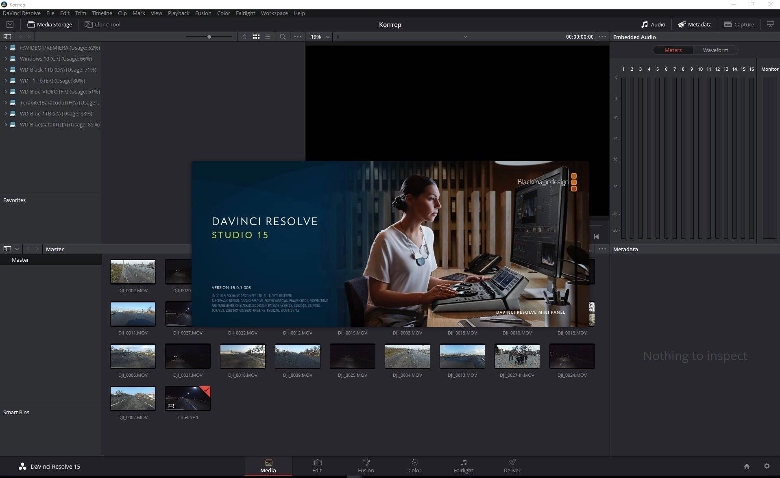
Task: Toggle the Capture panel button
Action: click(x=739, y=24)
